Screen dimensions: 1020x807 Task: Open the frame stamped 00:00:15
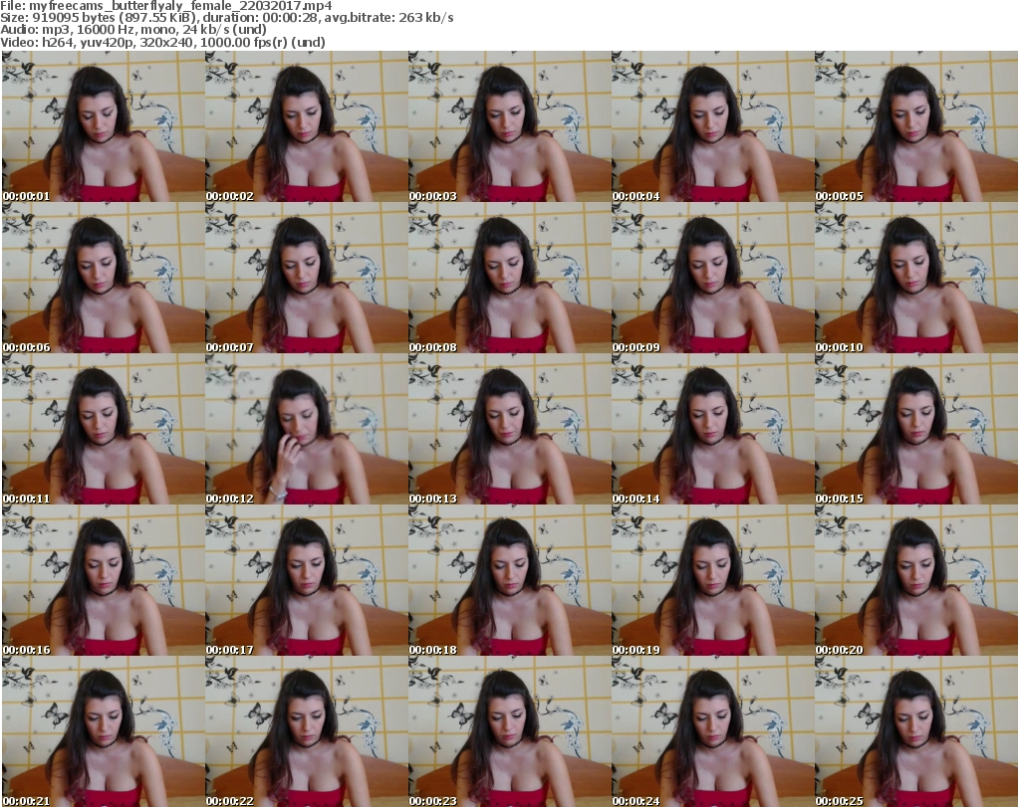coord(916,430)
